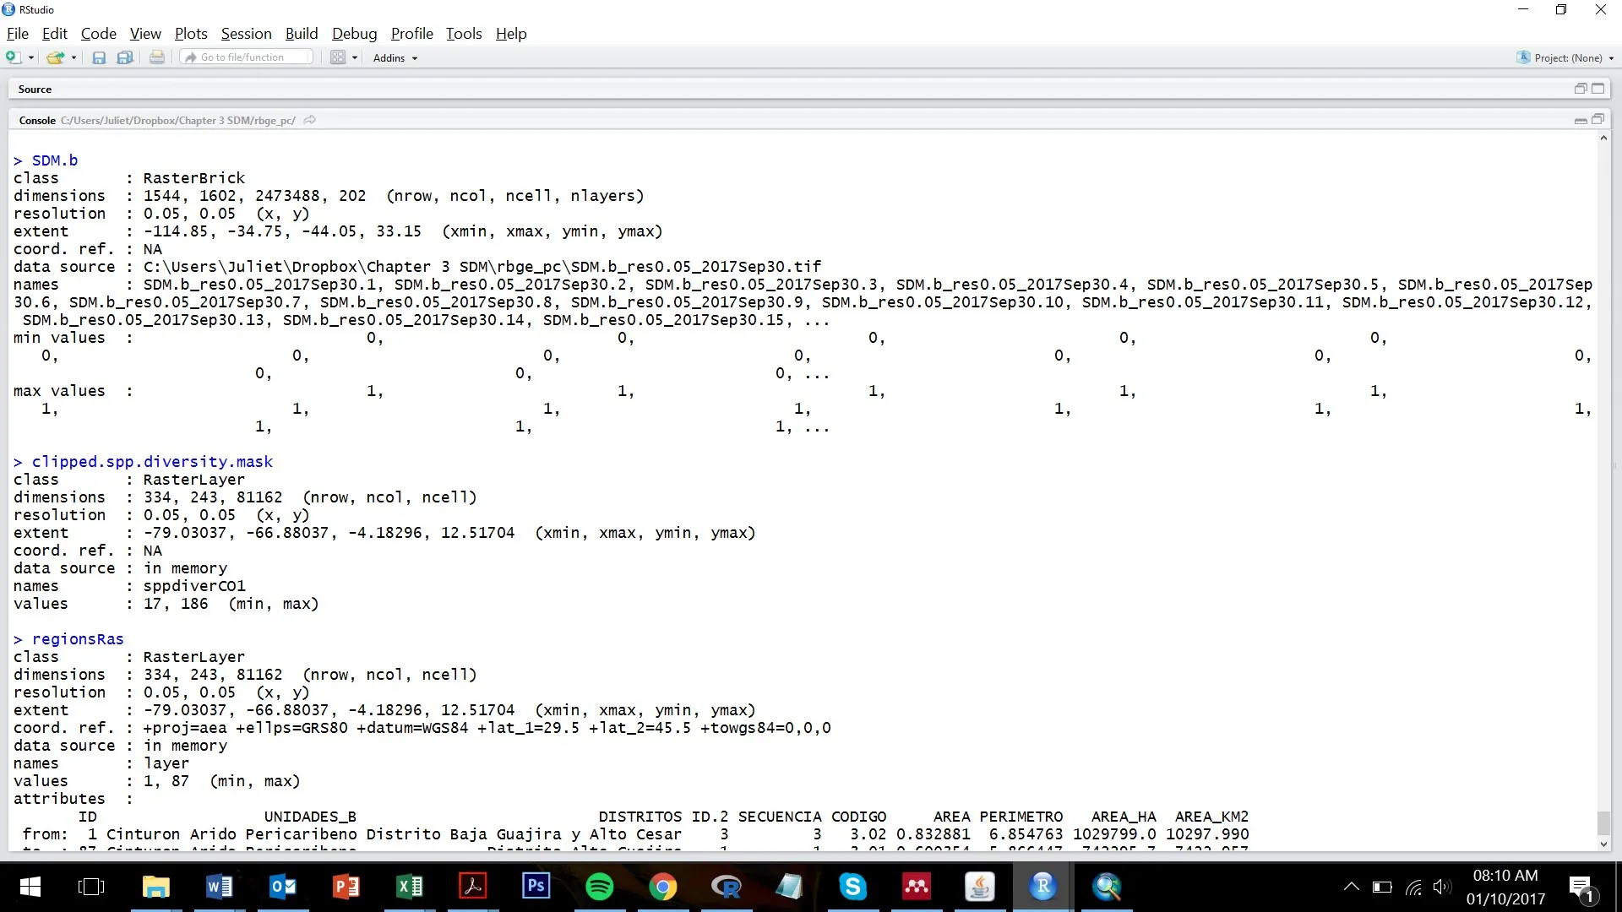Click the New File icon
Viewport: 1622px width, 912px height.
[13, 57]
